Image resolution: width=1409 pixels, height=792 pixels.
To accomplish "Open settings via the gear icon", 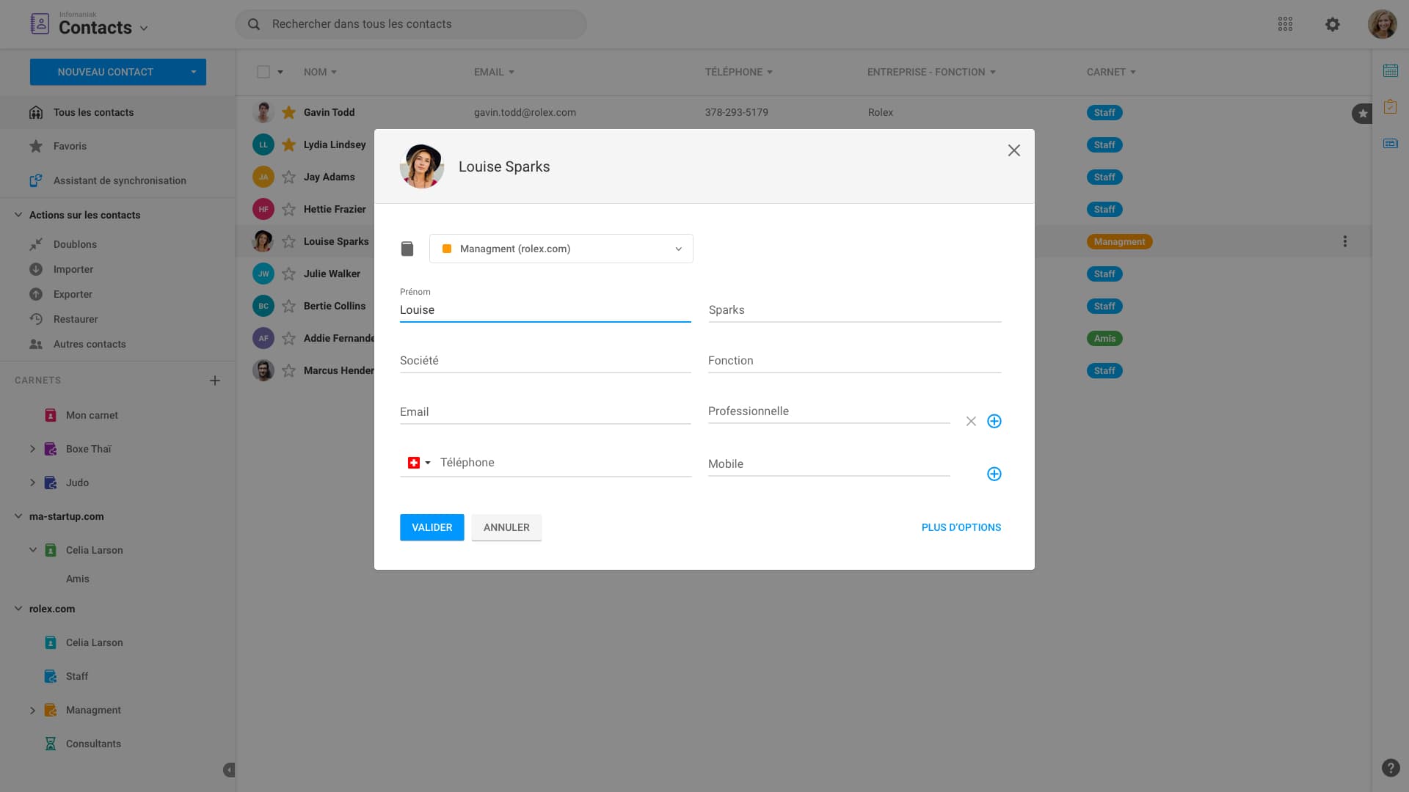I will (x=1333, y=24).
